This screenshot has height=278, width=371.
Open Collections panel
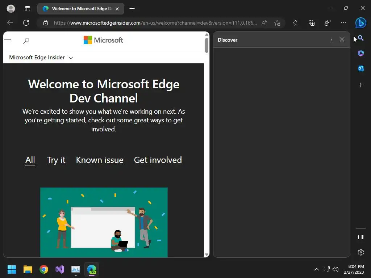(312, 23)
